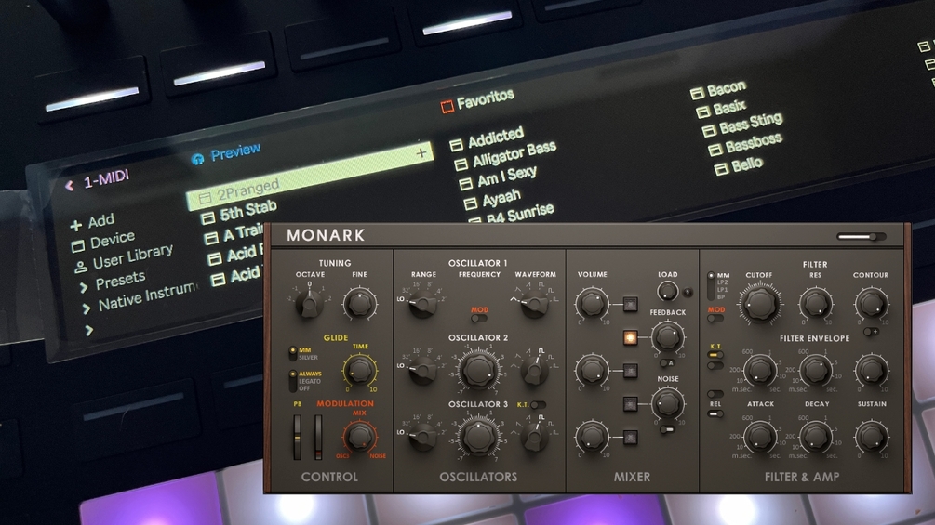Click the Device box icon
The width and height of the screenshot is (935, 525).
pyautogui.click(x=78, y=245)
